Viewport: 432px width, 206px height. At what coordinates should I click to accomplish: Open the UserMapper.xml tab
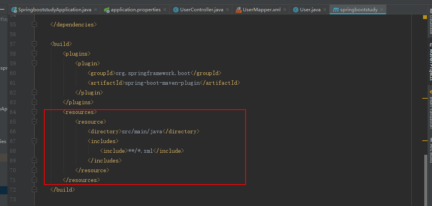pyautogui.click(x=262, y=10)
